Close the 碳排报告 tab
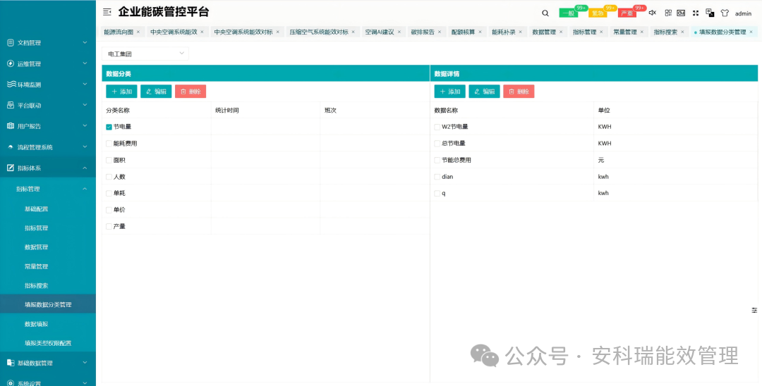The height and width of the screenshot is (386, 762). 440,32
